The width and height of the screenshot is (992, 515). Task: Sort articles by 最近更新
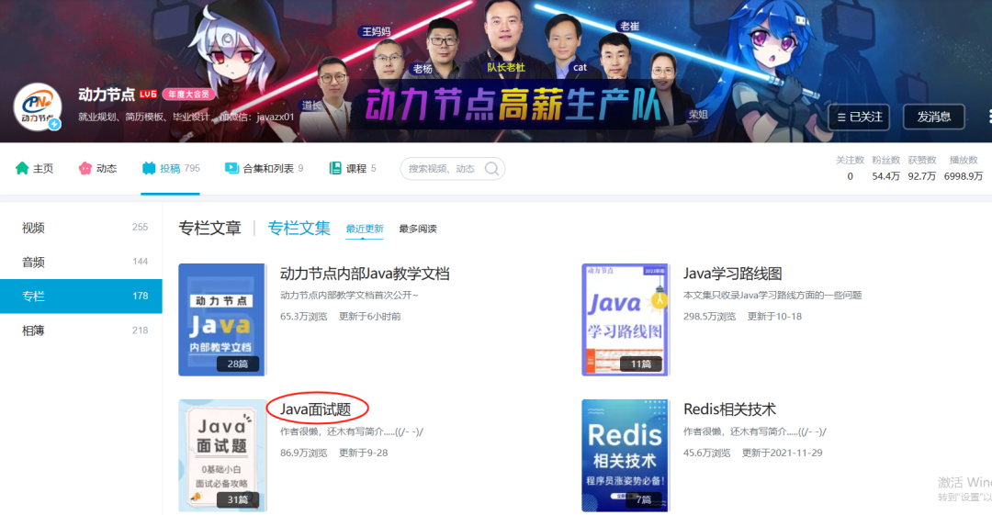coord(364,229)
